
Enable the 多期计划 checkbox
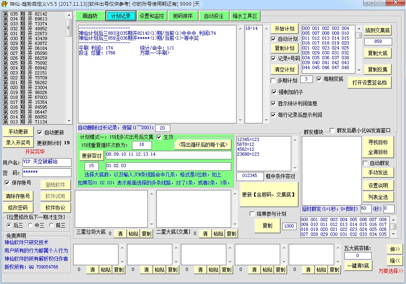(x=273, y=81)
